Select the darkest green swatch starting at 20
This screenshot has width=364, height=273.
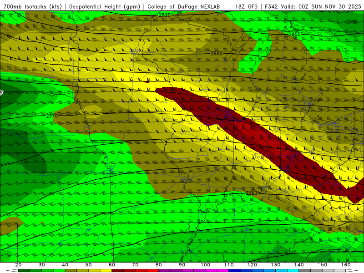[24, 271]
